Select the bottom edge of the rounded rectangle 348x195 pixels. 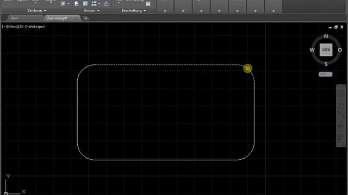click(166, 160)
